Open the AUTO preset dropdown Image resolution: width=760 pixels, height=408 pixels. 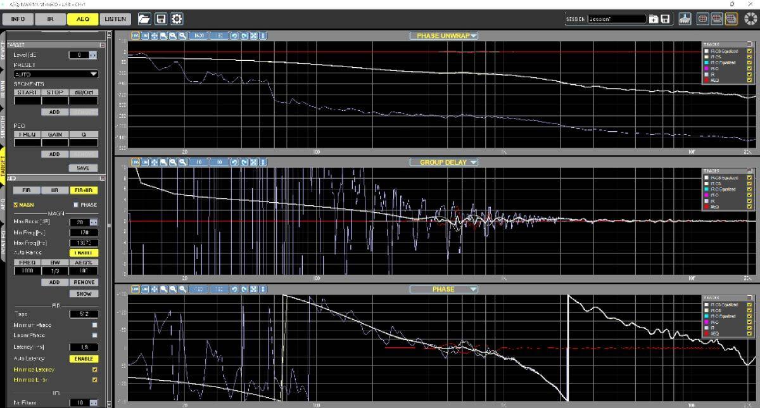coord(56,74)
